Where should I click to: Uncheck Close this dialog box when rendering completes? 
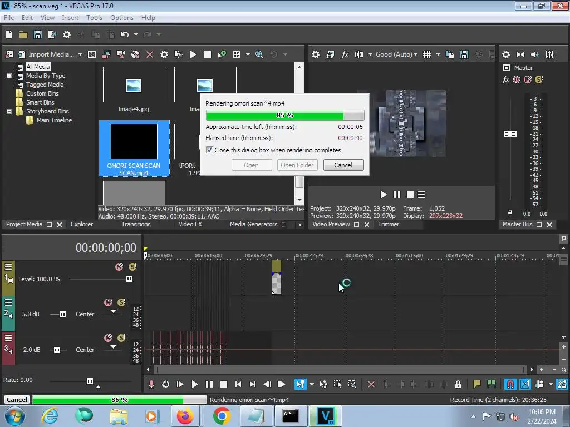click(209, 150)
